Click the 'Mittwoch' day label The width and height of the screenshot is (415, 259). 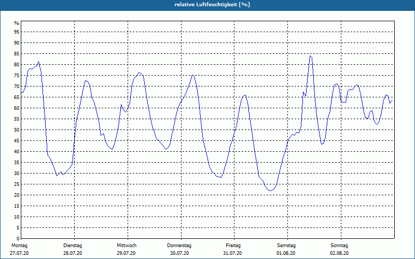127,246
